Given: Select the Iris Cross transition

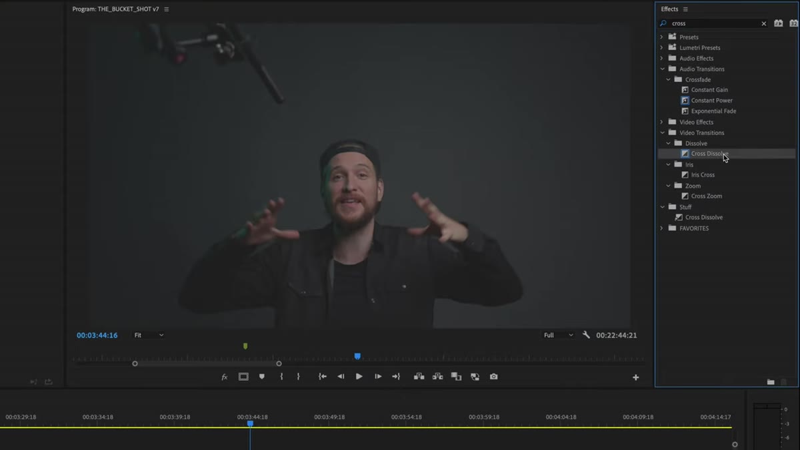Looking at the screenshot, I should pyautogui.click(x=703, y=175).
